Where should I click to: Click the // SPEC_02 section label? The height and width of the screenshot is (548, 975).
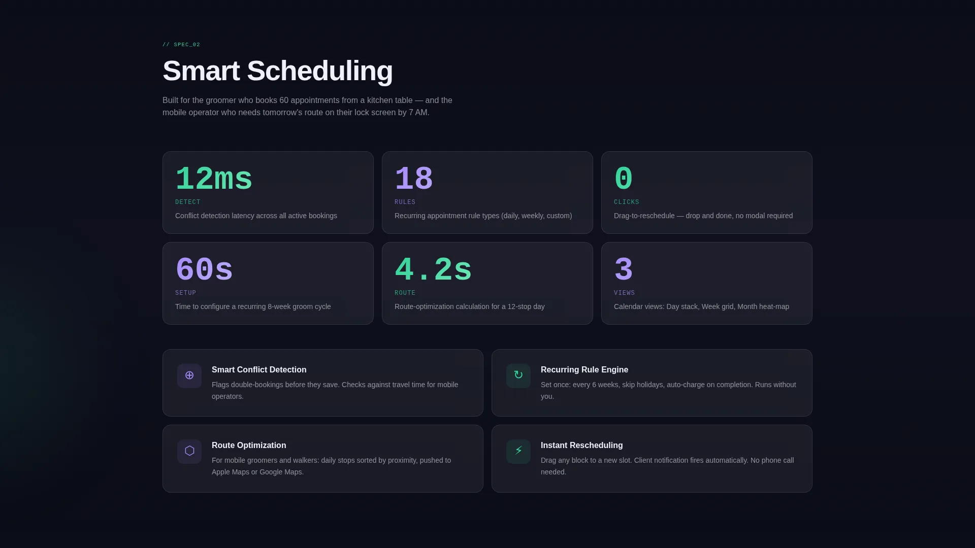coord(181,45)
